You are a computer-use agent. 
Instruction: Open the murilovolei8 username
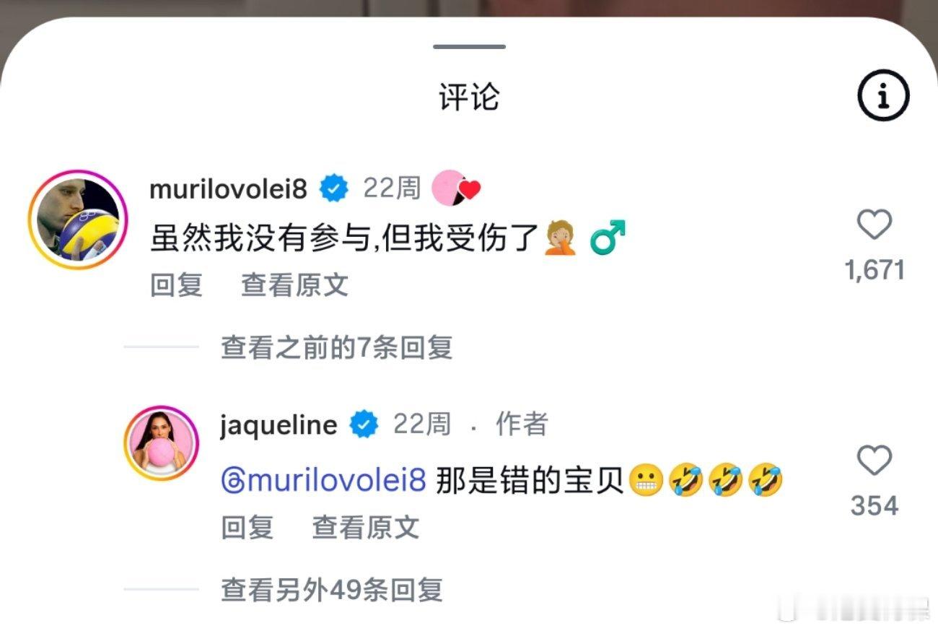pyautogui.click(x=228, y=189)
